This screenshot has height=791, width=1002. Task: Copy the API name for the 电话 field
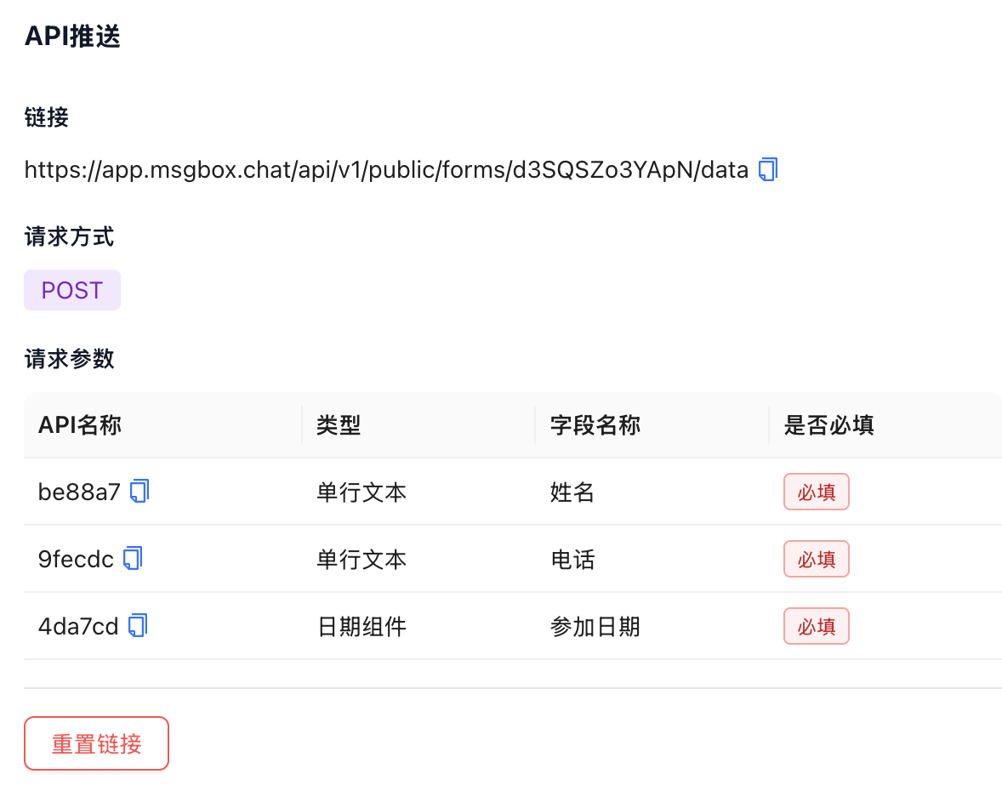[x=132, y=558]
